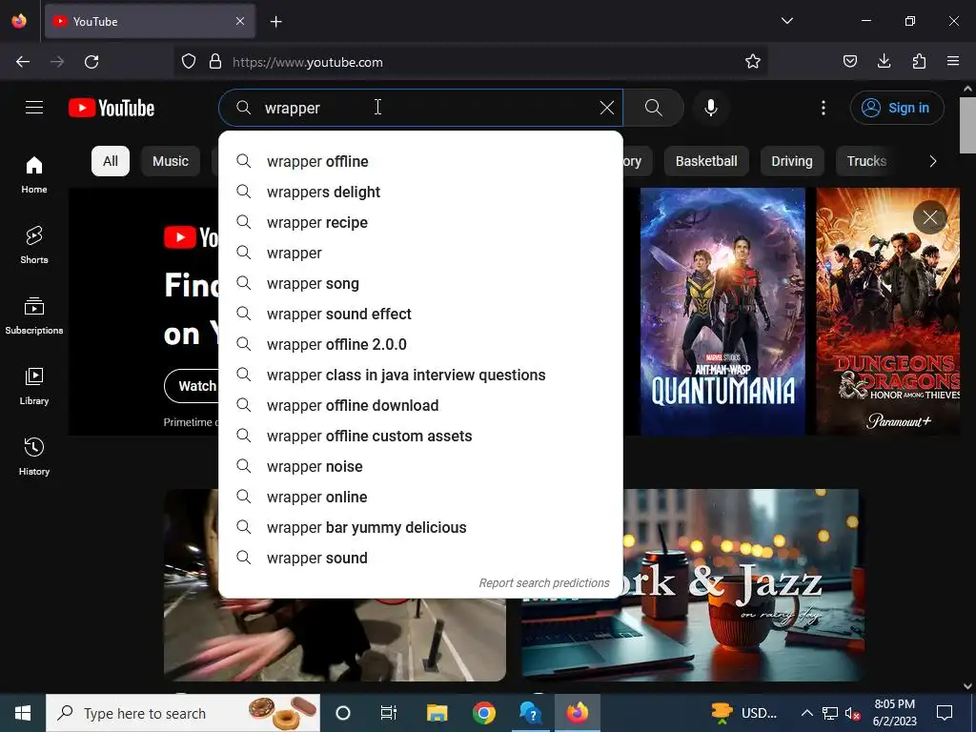Image resolution: width=976 pixels, height=732 pixels.
Task: Select the Music category chip
Action: (x=171, y=161)
